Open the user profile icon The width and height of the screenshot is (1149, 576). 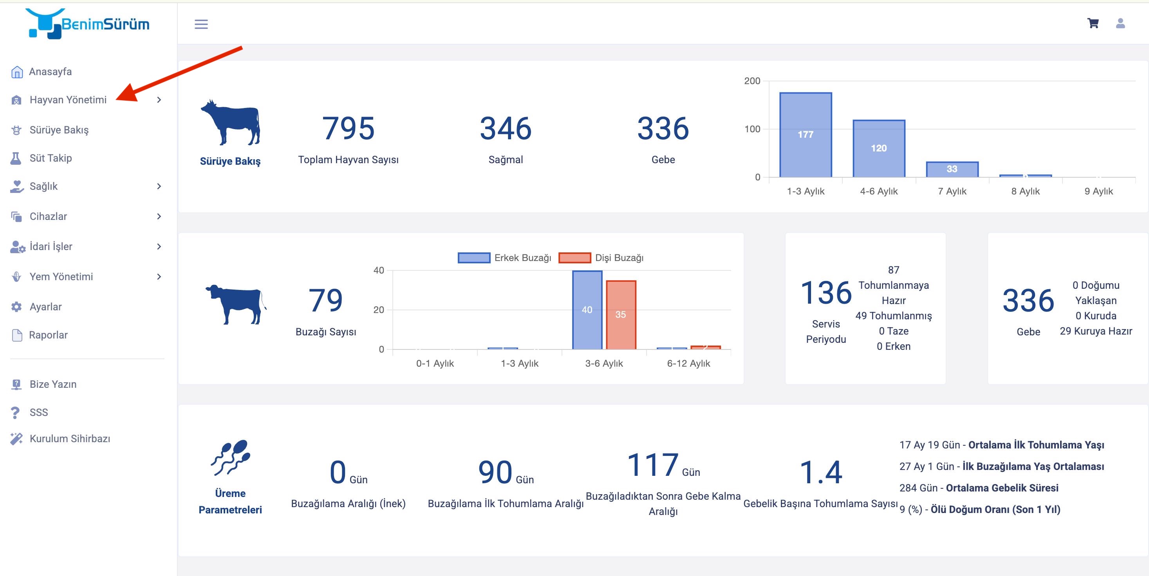(1120, 23)
